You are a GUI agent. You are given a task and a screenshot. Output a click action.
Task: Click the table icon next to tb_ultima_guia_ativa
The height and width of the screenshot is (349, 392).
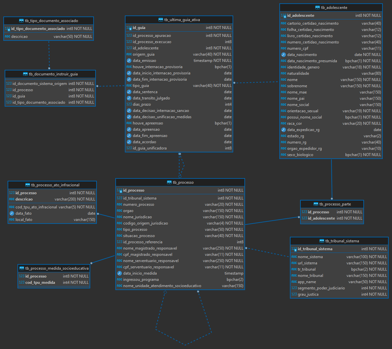[x=161, y=20]
